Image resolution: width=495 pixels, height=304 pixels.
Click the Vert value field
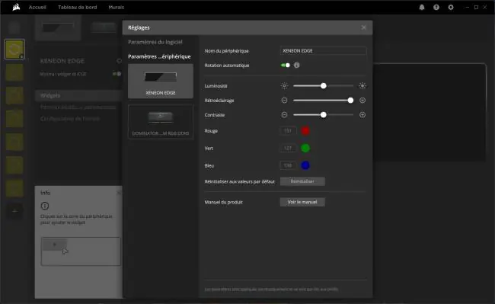pyautogui.click(x=288, y=148)
